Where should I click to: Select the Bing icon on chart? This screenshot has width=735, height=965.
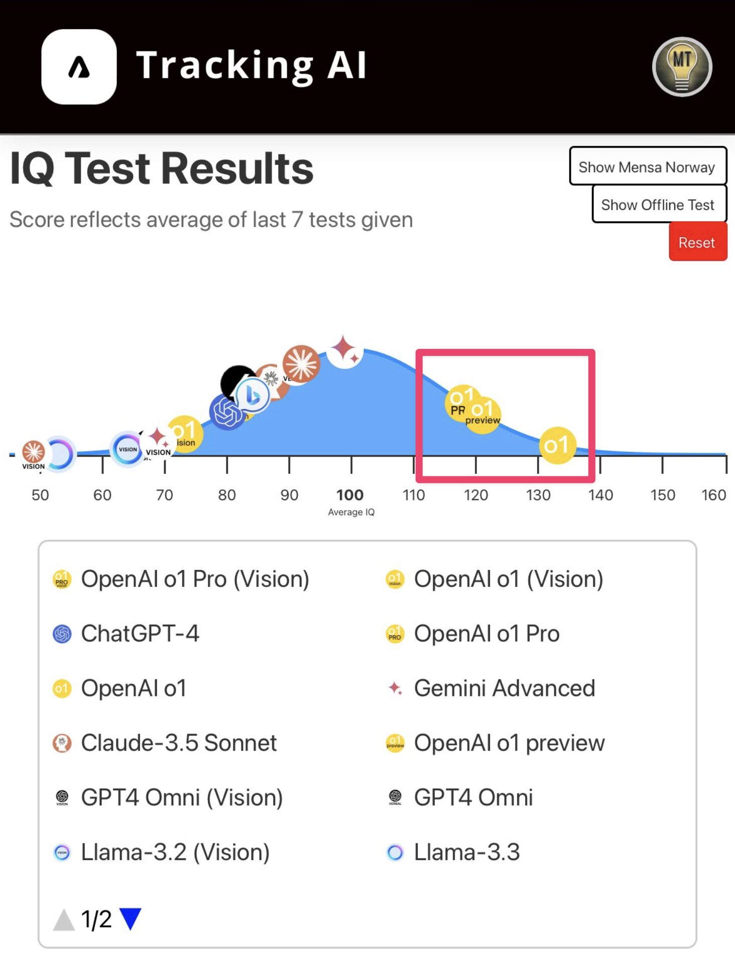tap(253, 396)
